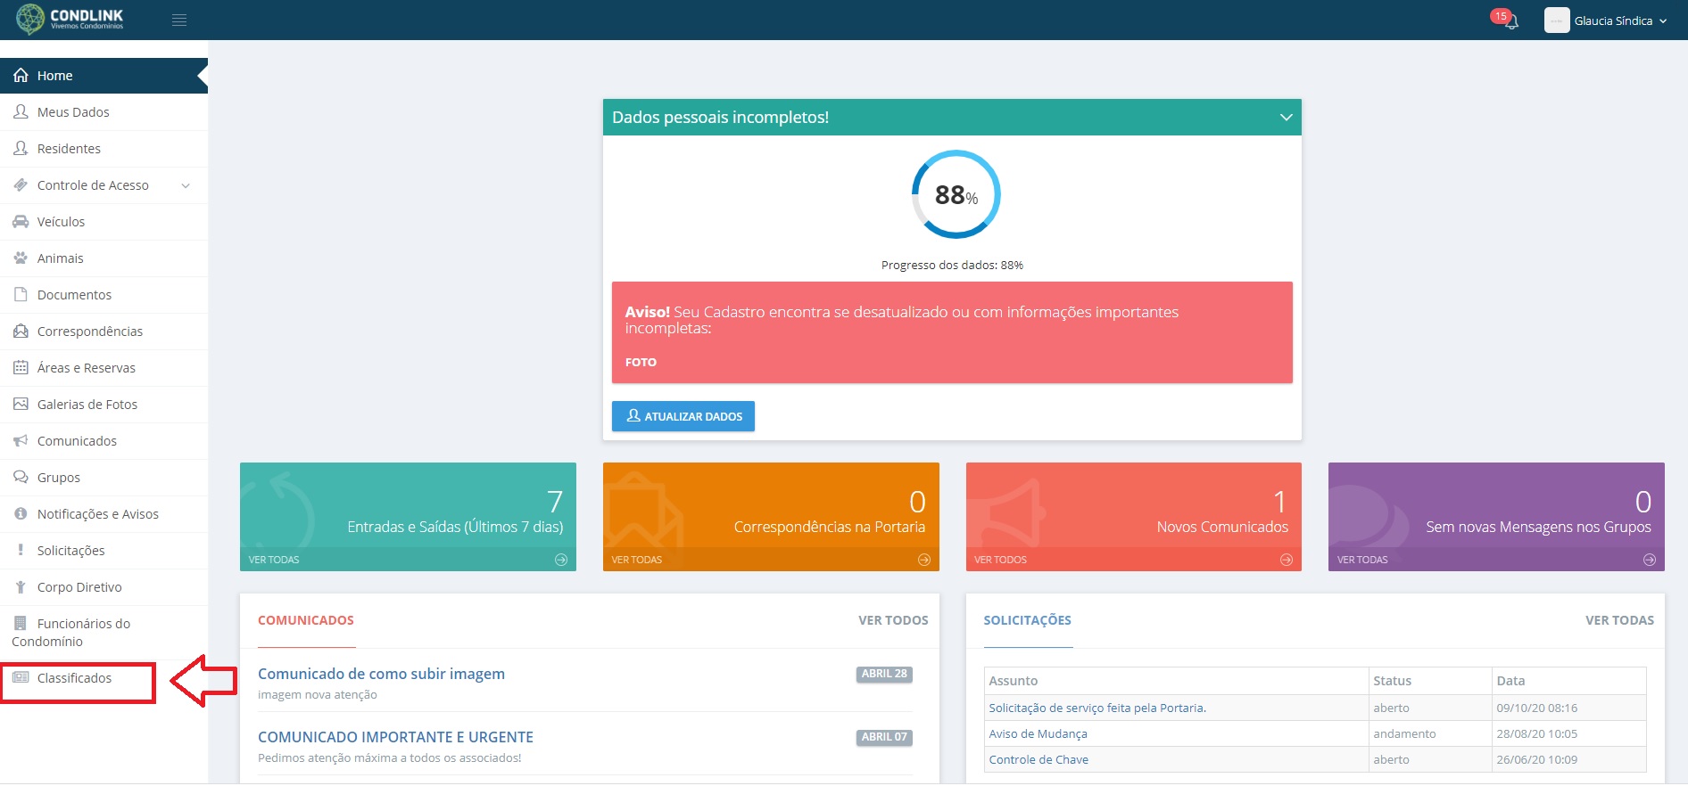Open VER TODAS on Mensagens nos Grupos card
Image resolution: width=1688 pixels, height=786 pixels.
coord(1362,560)
